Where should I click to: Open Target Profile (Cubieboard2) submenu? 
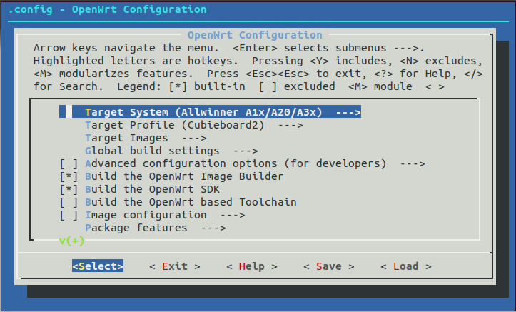[194, 125]
